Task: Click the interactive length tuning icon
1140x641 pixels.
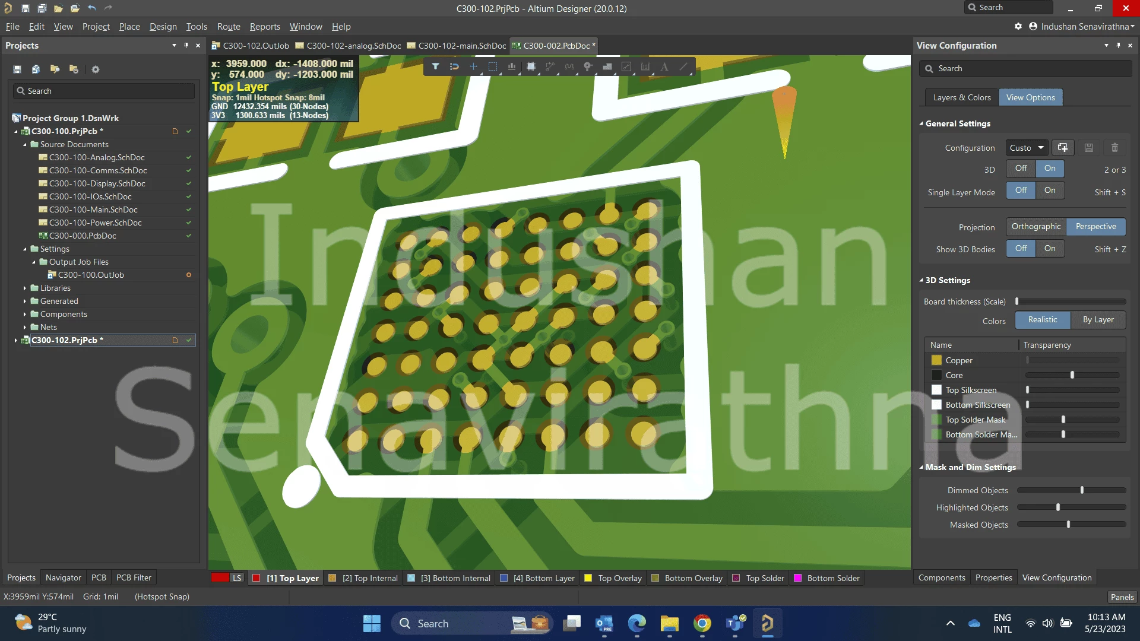Action: point(569,66)
